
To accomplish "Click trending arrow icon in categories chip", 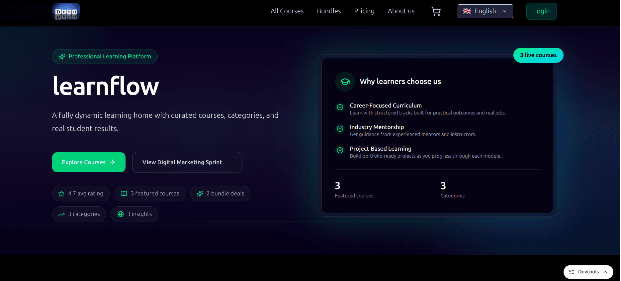I will click(x=61, y=214).
